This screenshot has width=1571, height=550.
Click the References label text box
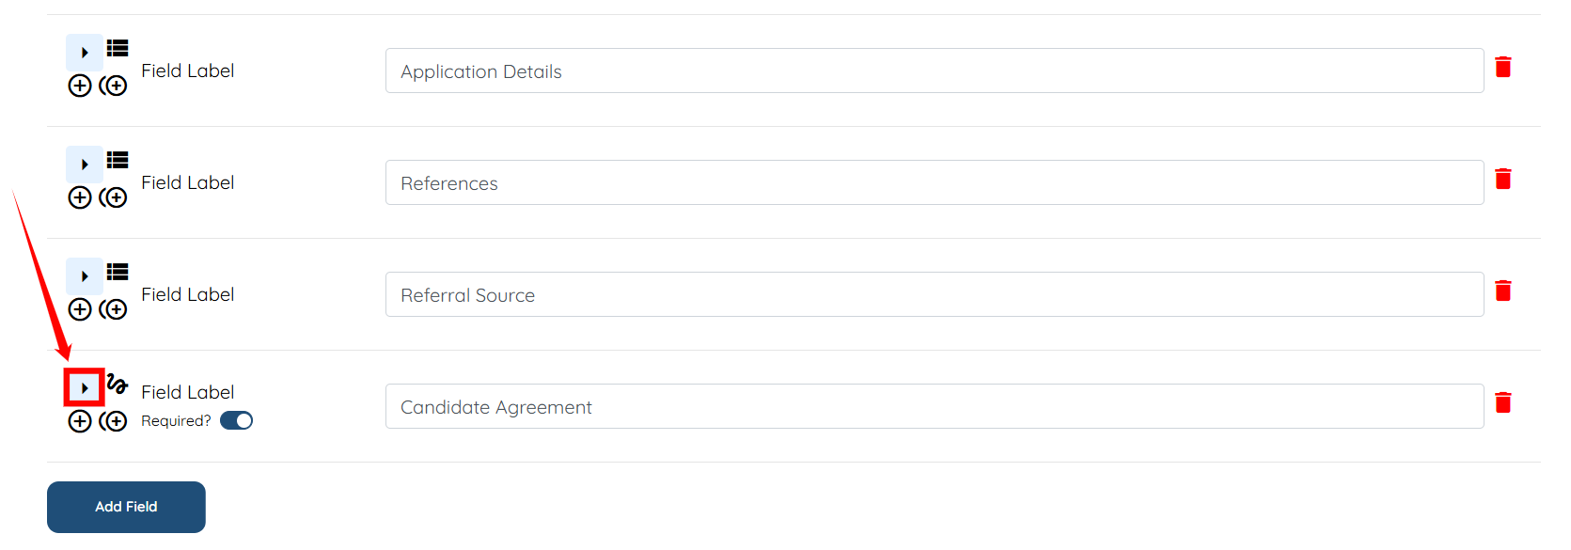934,182
